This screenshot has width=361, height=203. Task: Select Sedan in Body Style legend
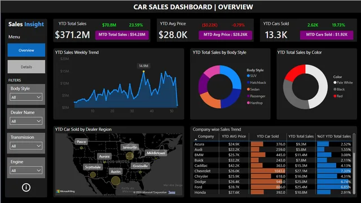point(253,89)
